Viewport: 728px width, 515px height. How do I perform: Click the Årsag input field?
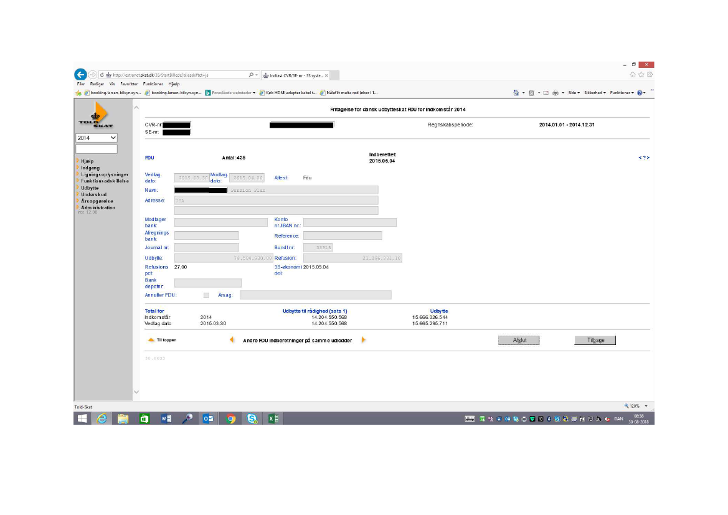(315, 295)
